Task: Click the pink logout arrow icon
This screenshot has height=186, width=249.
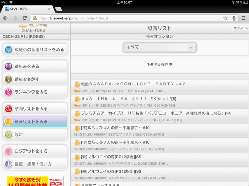Action: tap(9, 151)
